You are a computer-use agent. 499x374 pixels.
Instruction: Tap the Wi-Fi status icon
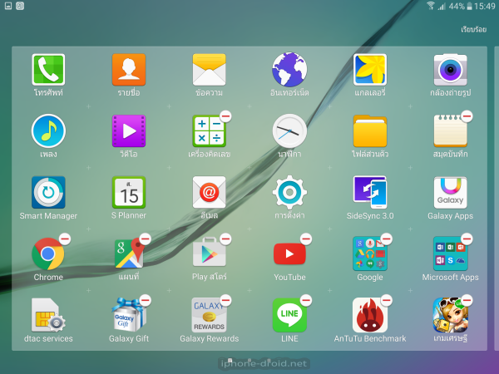431,6
